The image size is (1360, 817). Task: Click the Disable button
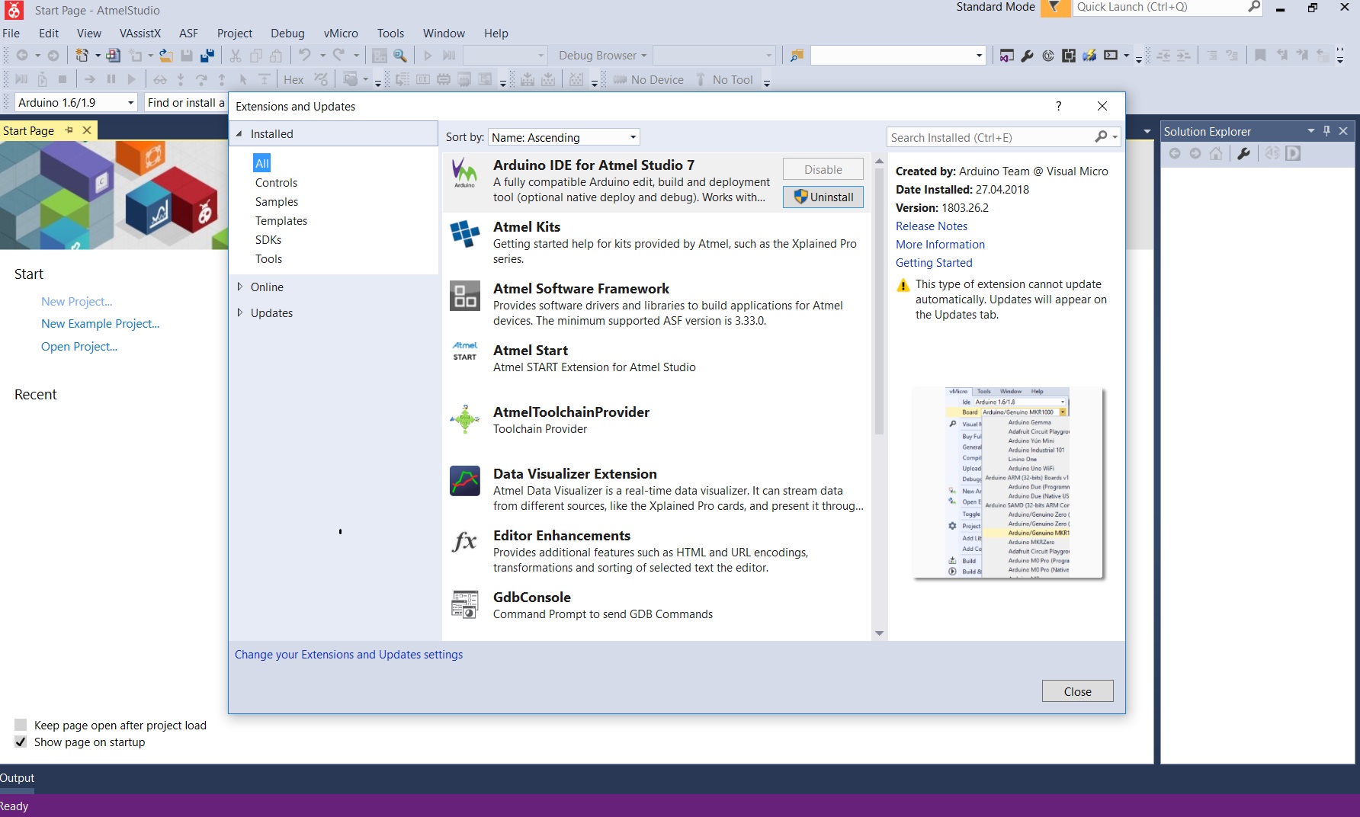pyautogui.click(x=823, y=169)
